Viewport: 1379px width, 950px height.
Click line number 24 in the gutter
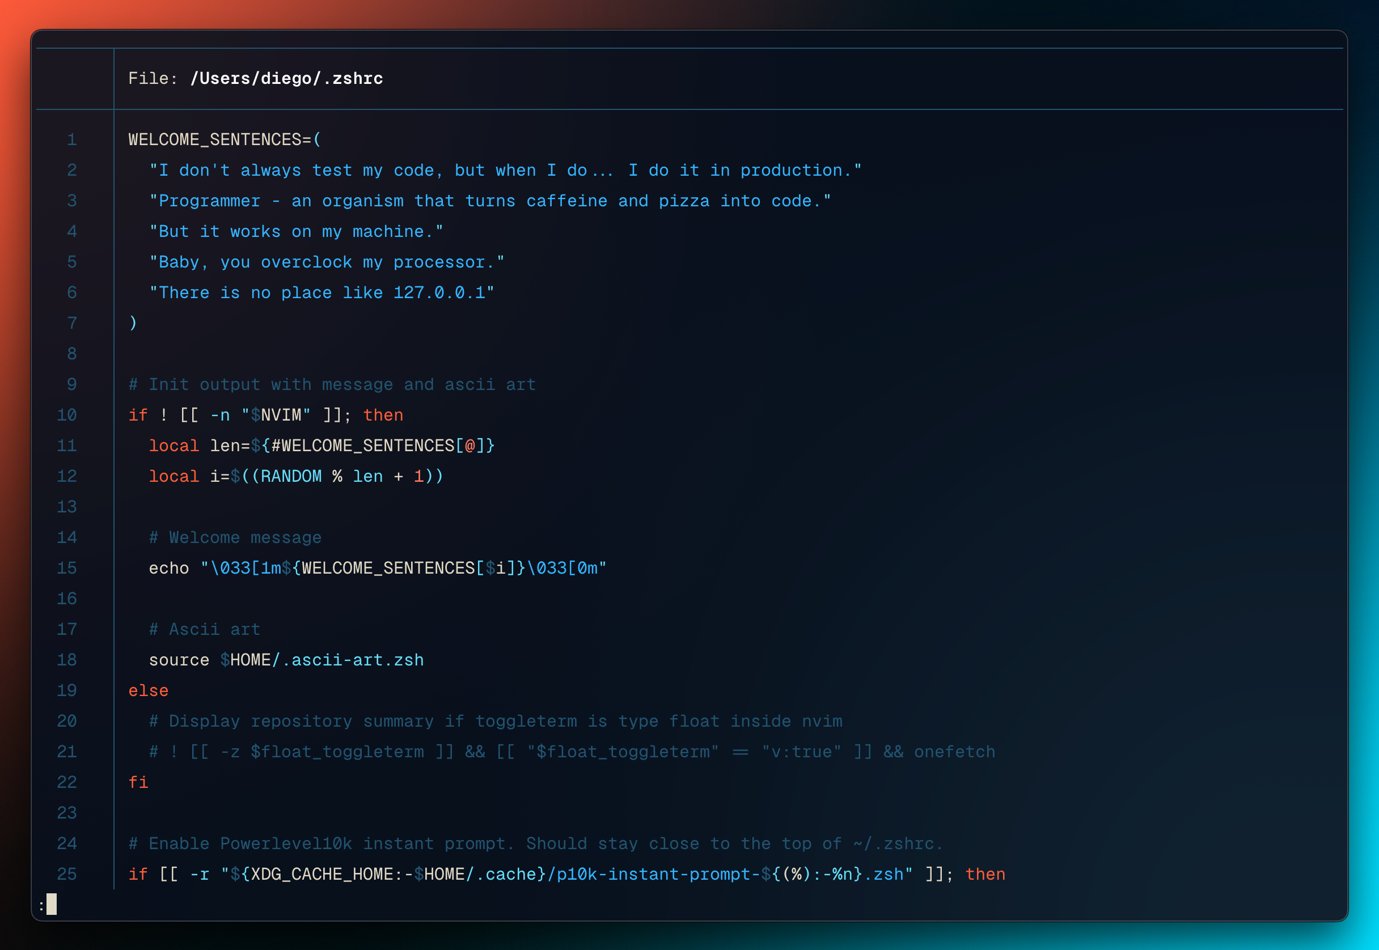[67, 843]
